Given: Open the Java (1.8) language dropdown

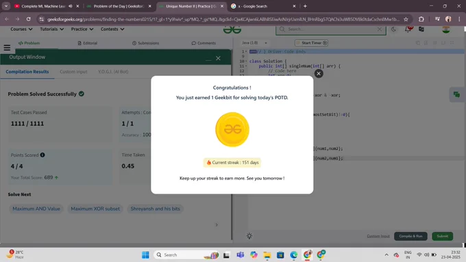Looking at the screenshot, I should [254, 42].
